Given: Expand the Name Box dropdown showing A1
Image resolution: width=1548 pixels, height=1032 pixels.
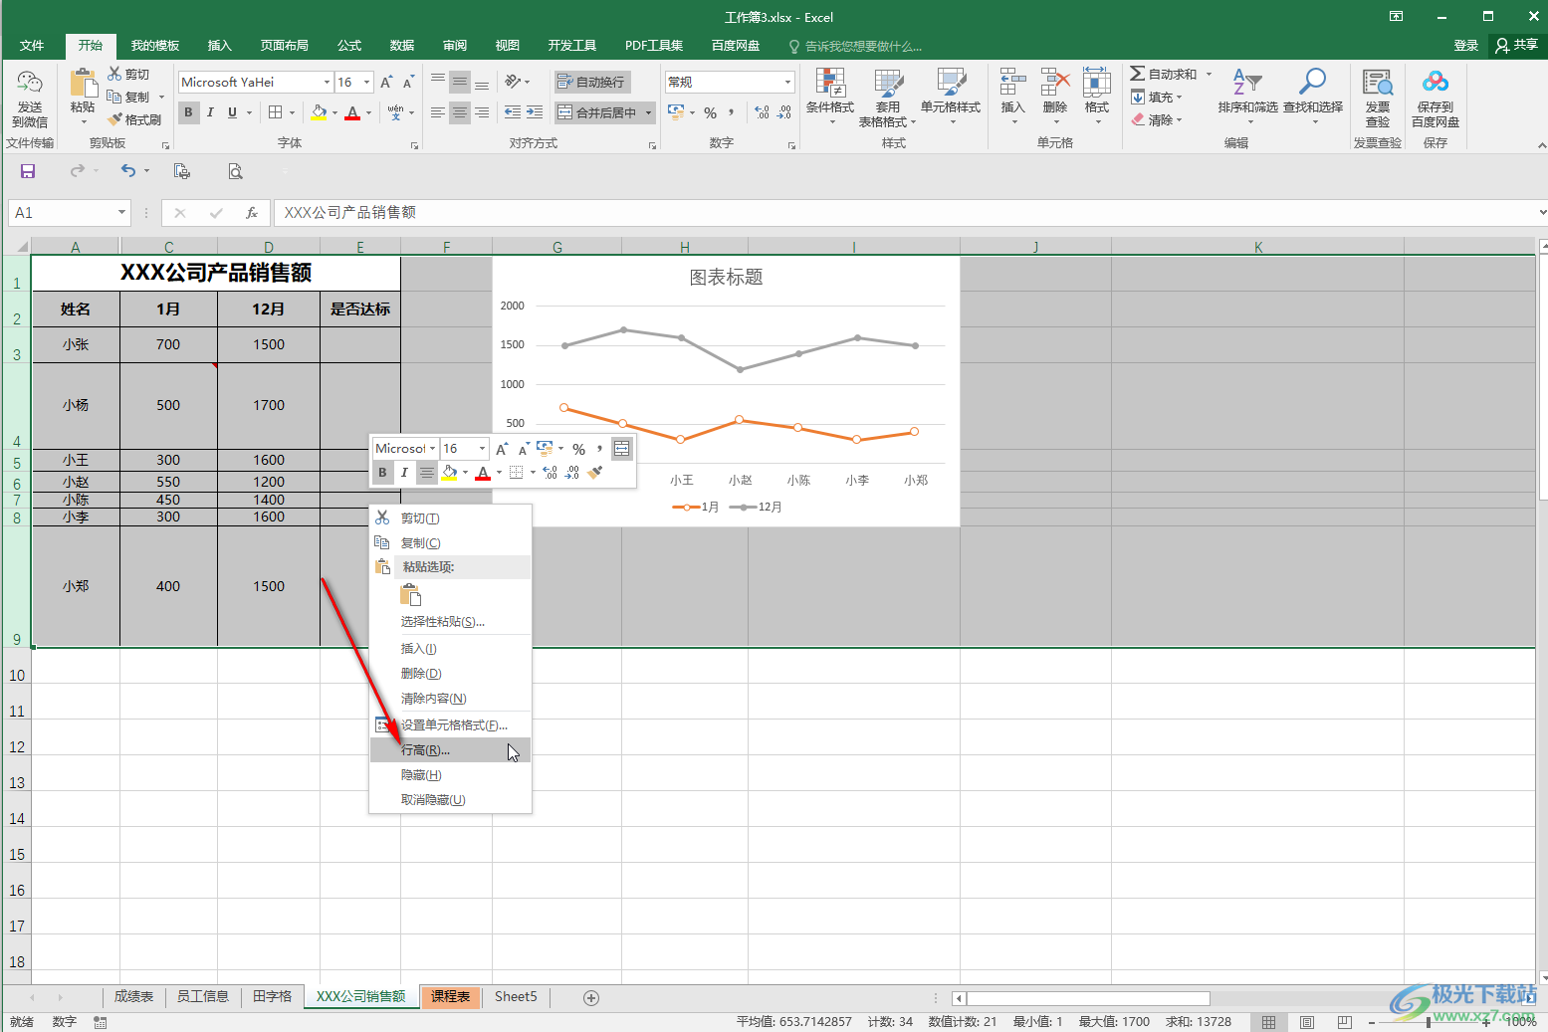Looking at the screenshot, I should point(121,212).
